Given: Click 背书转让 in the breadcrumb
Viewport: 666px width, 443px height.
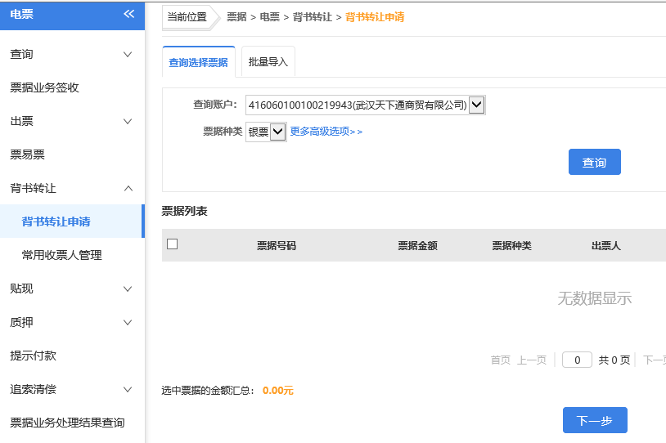Looking at the screenshot, I should tap(313, 17).
